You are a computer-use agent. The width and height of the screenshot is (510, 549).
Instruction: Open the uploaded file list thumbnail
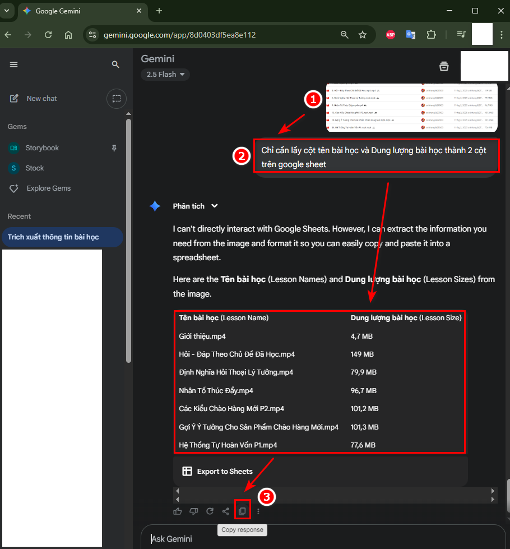pos(411,108)
